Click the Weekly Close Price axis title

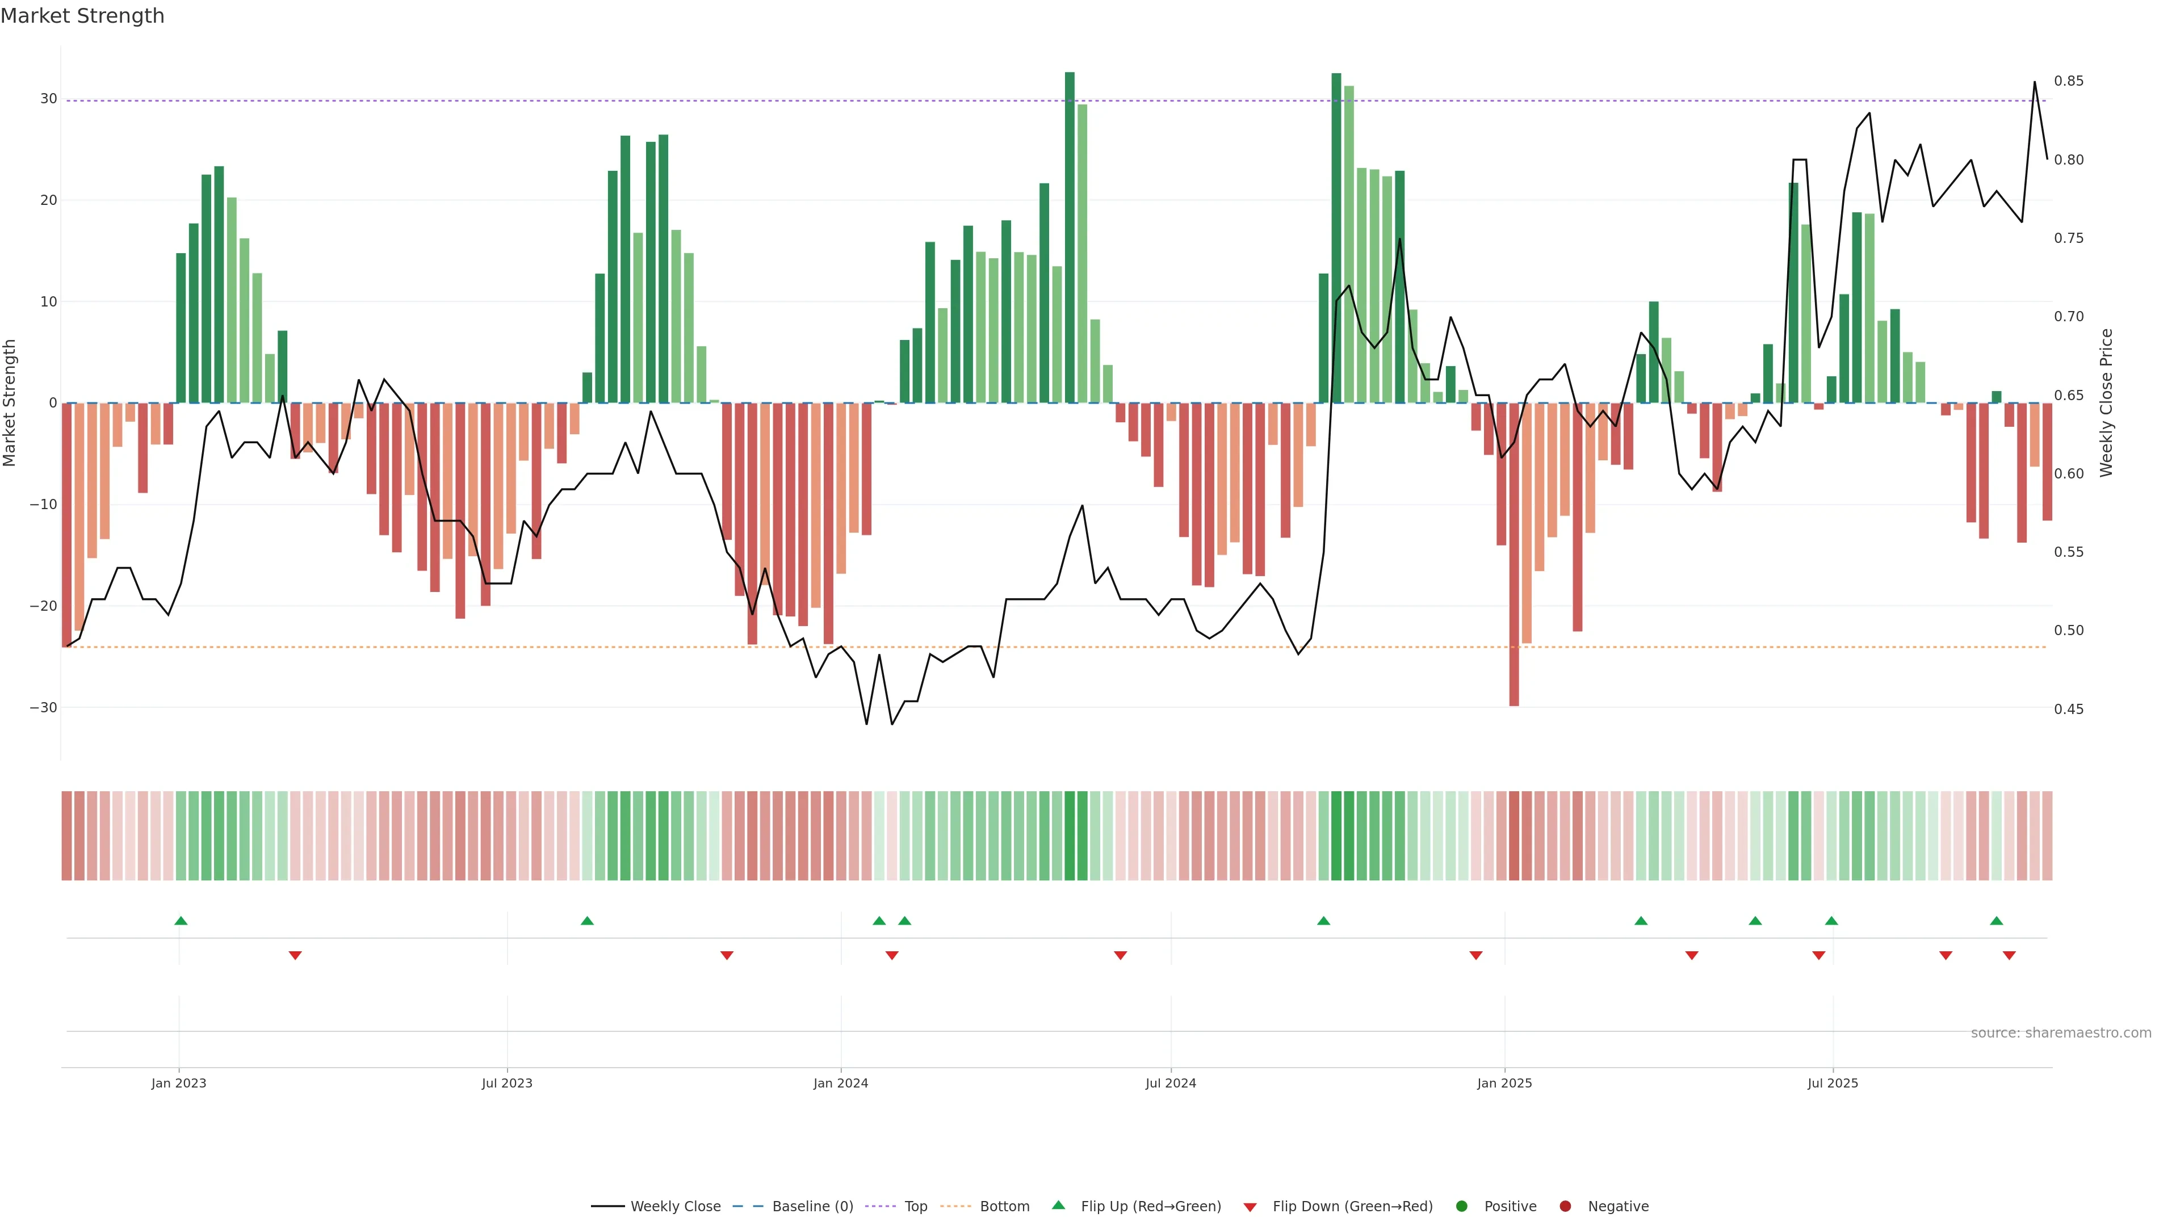pos(2106,403)
